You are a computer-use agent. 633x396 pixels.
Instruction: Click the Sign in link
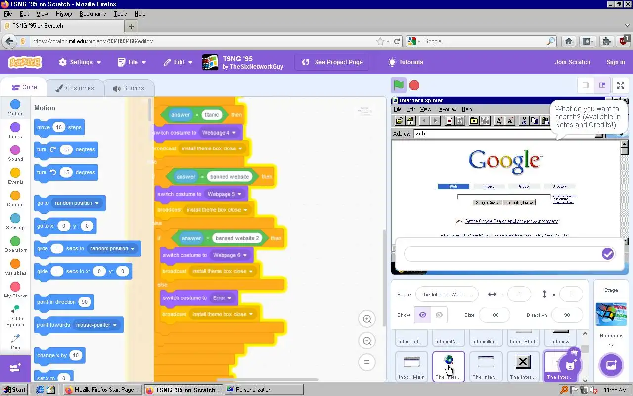point(615,62)
